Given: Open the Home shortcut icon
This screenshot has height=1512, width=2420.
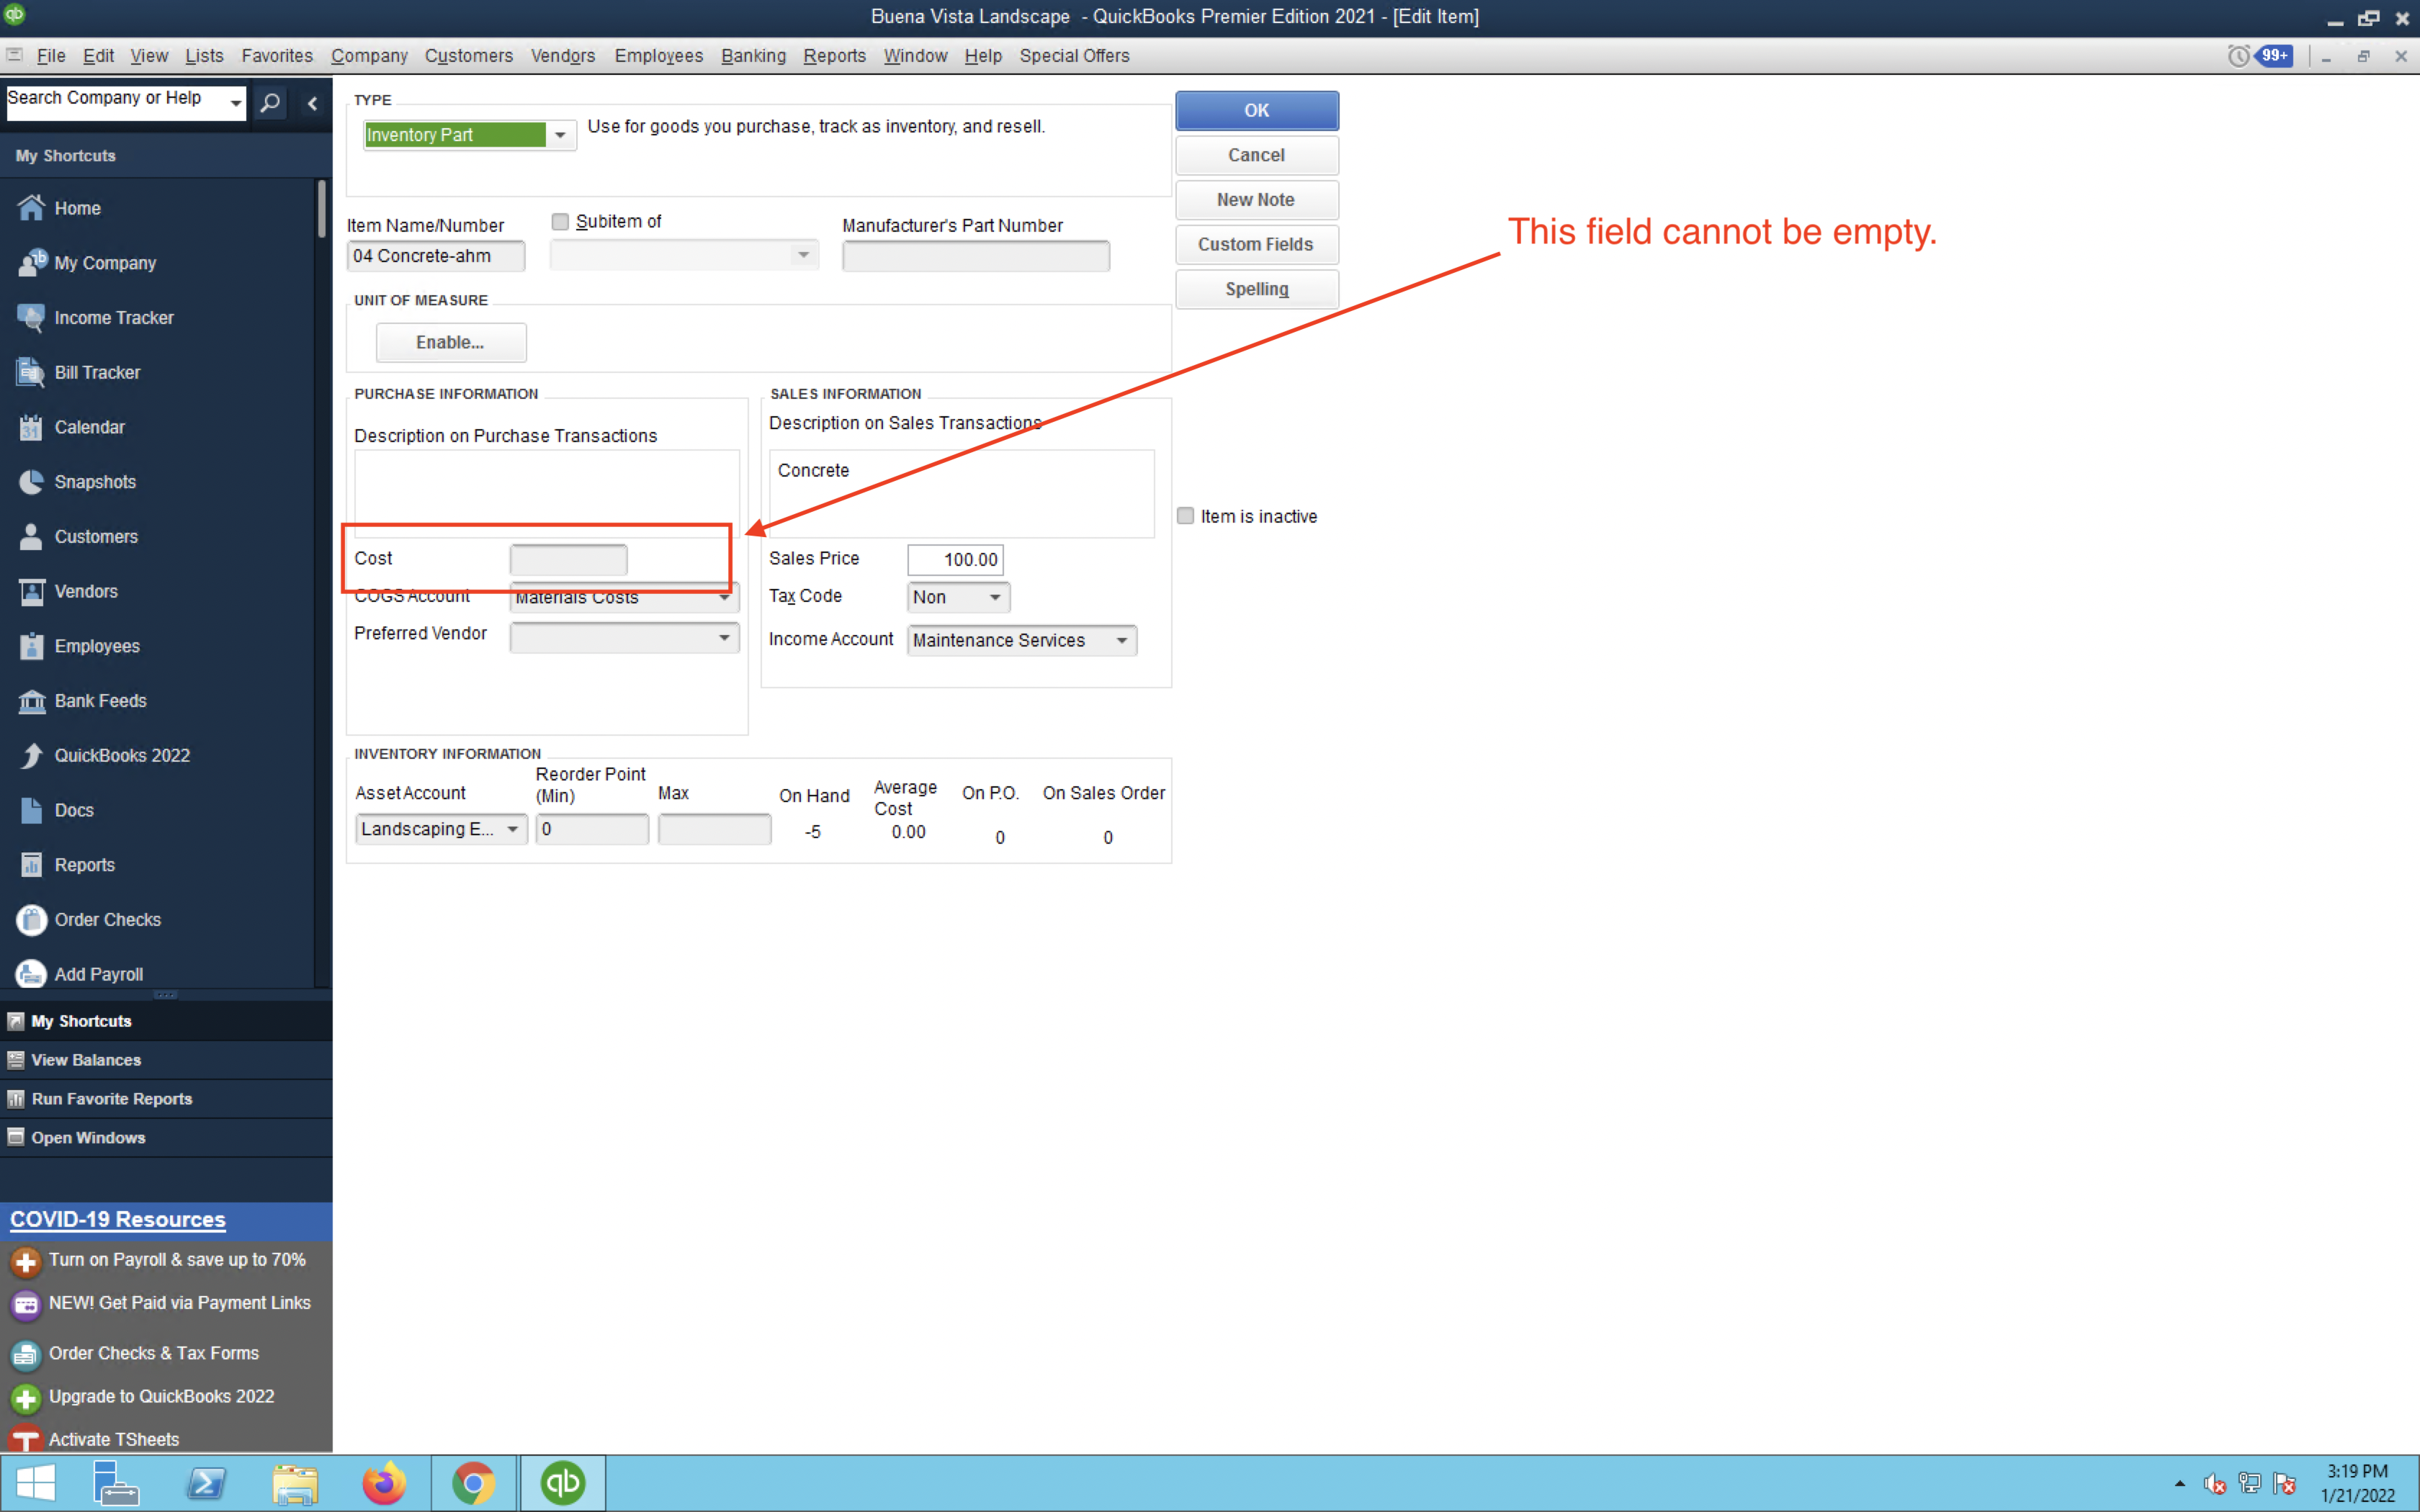Looking at the screenshot, I should pyautogui.click(x=31, y=208).
